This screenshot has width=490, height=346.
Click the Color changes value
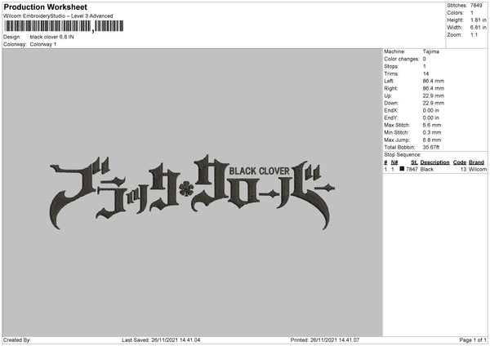point(425,59)
